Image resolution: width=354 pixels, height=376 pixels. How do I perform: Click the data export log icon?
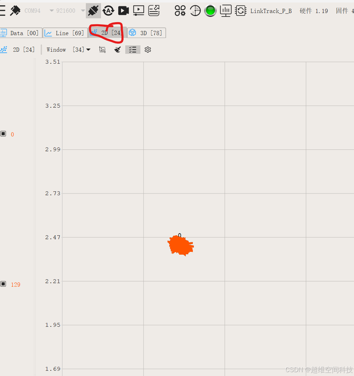tap(154, 11)
